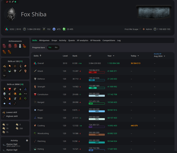Click the skull icon under Skills at 200M
Image resolution: width=177 pixels, height=153 pixels.
(x=5, y=94)
